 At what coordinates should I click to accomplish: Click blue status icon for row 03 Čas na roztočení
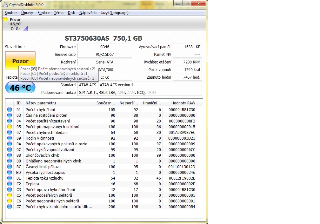pos(10,115)
